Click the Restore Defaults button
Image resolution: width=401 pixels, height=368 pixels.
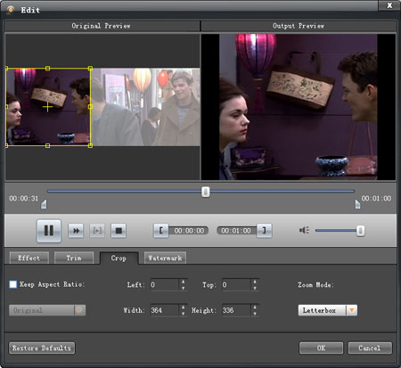[42, 348]
